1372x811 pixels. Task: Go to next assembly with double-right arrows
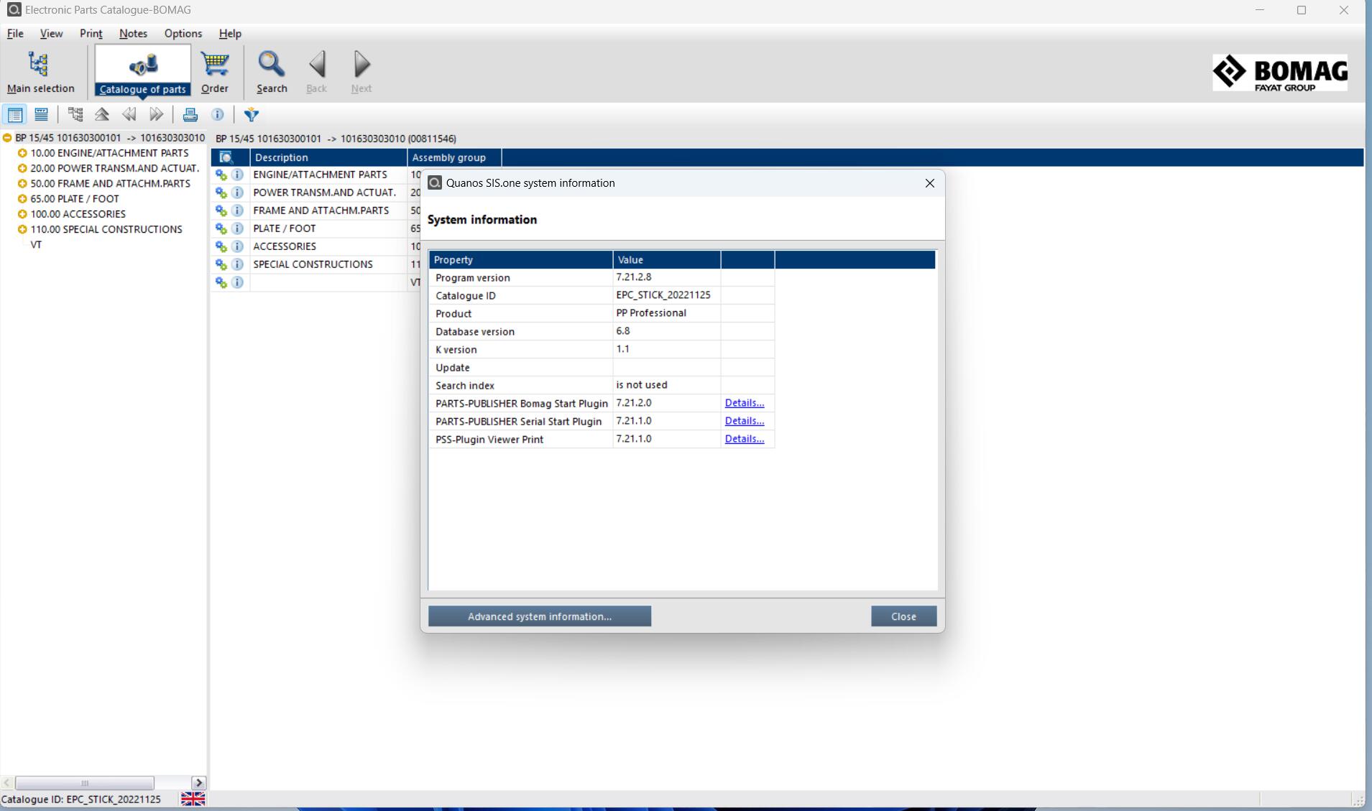[156, 114]
